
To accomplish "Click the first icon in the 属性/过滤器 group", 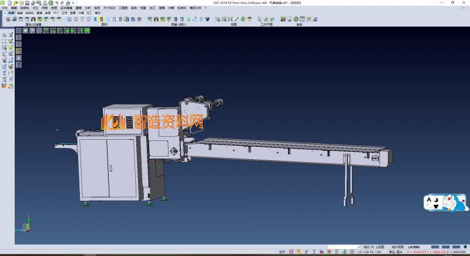I will [x=8, y=19].
